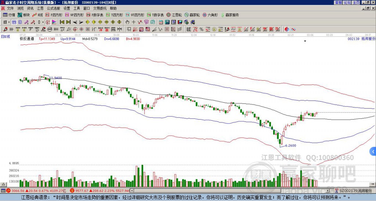Click the yin-yang symbol icon

click(287, 29)
